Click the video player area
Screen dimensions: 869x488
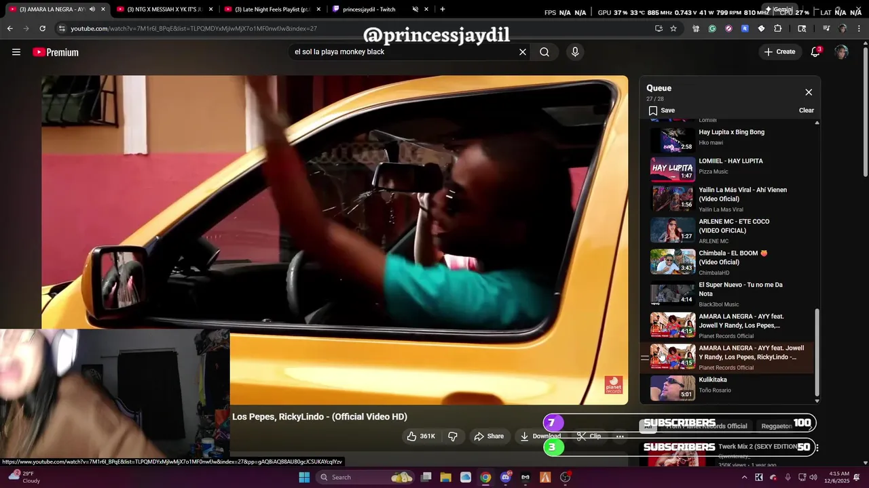tap(335, 240)
